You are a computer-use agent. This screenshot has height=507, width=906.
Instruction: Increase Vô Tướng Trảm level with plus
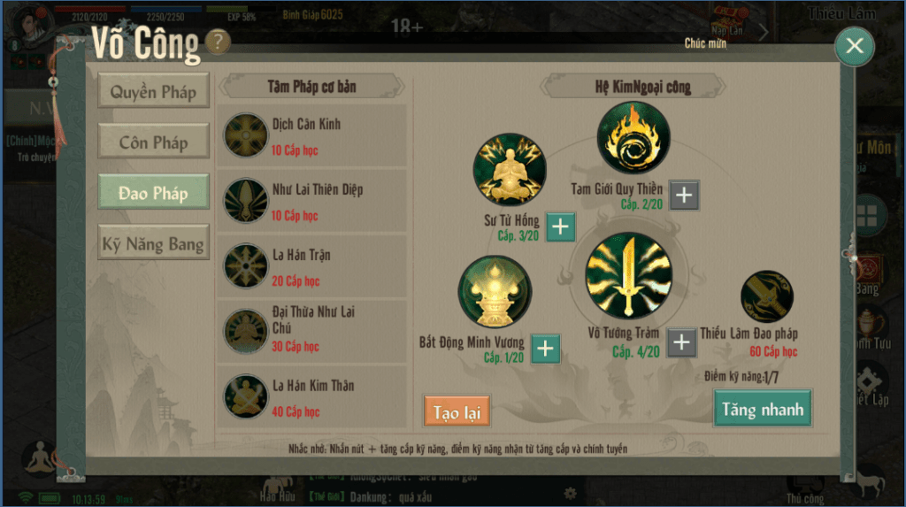[681, 342]
